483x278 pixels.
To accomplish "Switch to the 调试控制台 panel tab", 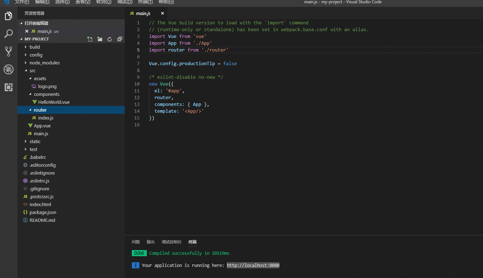I will tap(171, 242).
